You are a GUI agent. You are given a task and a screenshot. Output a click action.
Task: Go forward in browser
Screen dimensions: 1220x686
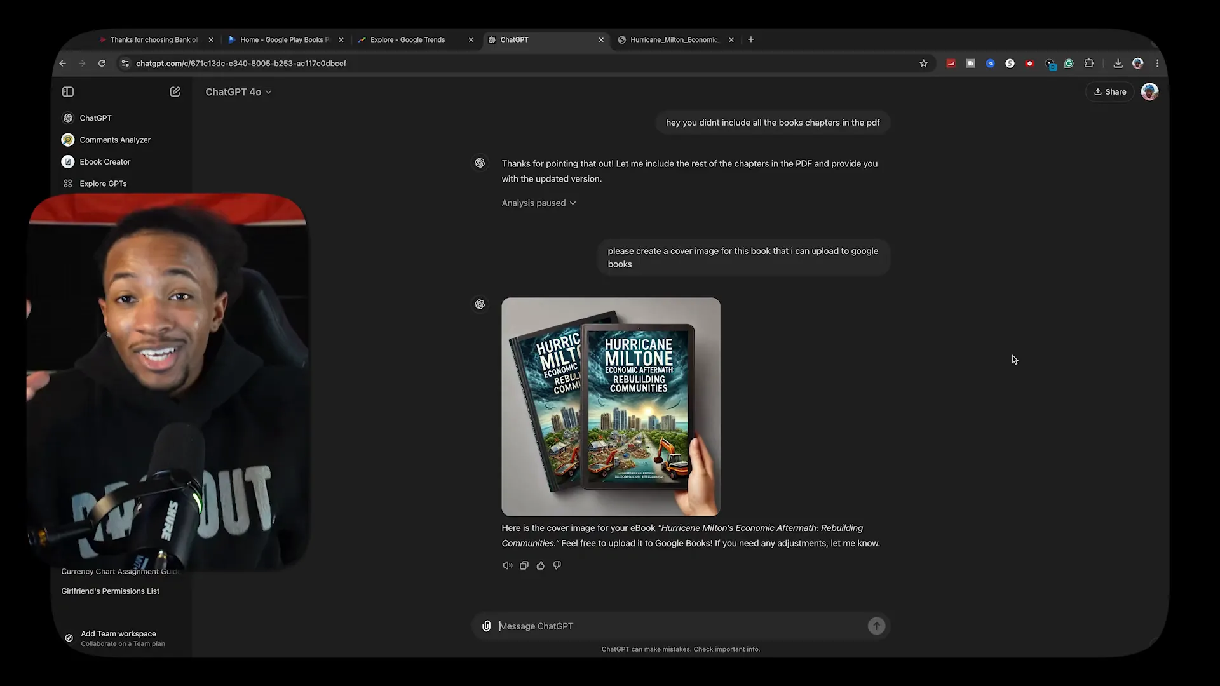[82, 64]
